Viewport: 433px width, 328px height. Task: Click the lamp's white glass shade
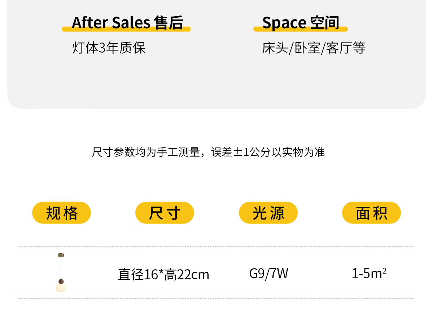(x=61, y=287)
